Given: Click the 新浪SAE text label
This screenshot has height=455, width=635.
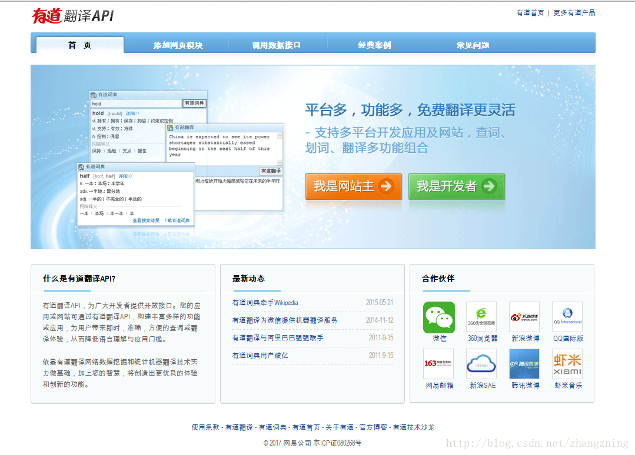Looking at the screenshot, I should (x=483, y=386).
